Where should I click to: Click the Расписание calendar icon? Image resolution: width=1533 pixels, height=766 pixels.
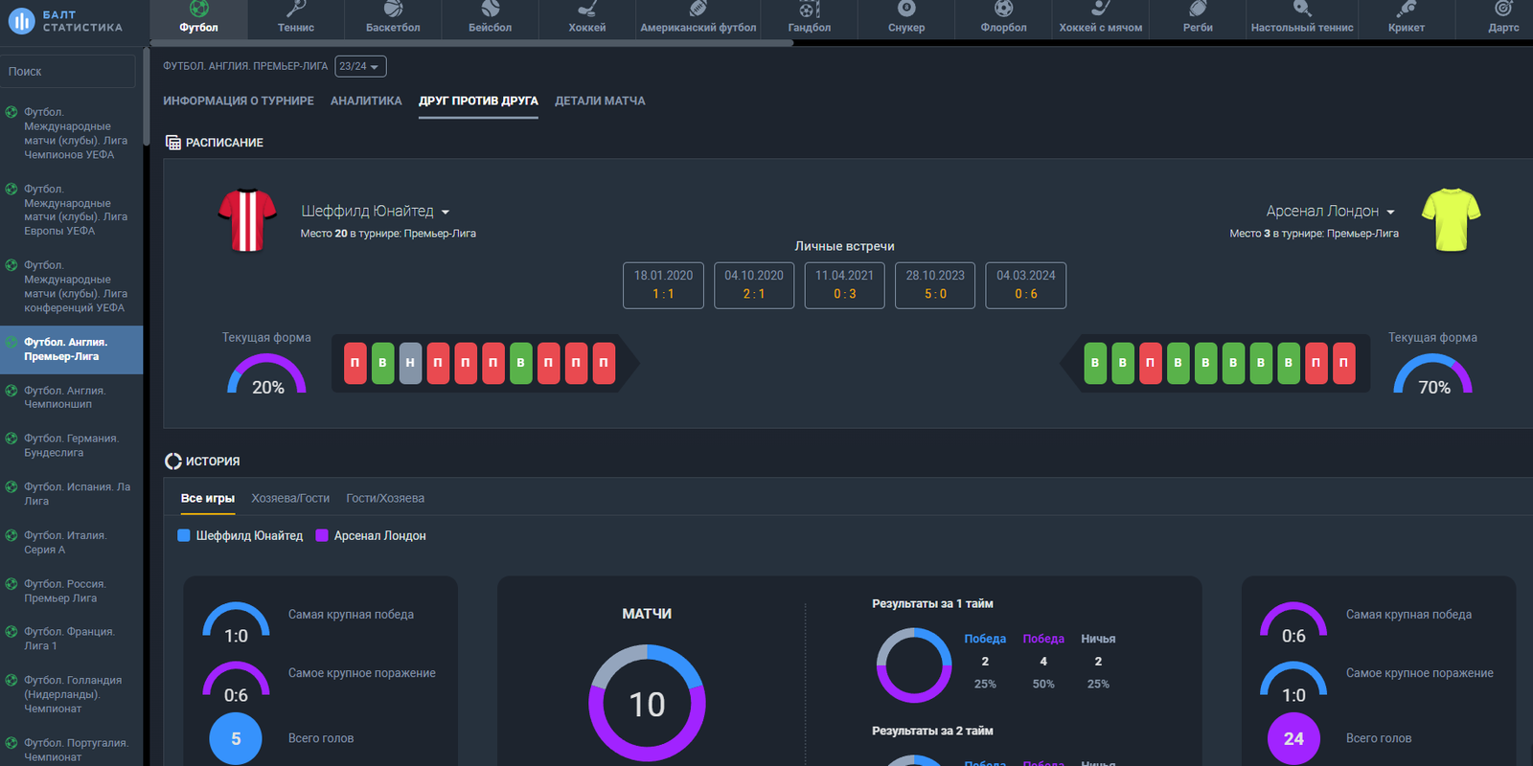click(173, 143)
